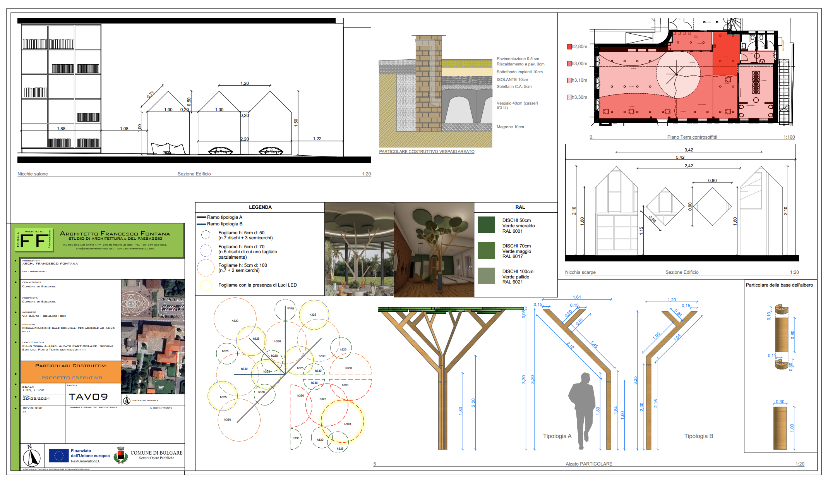828x481 pixels.
Task: Click the h3,00m ceiling height color square
Action: pos(569,64)
